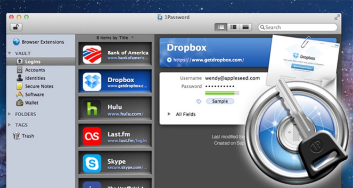Viewport: 353px width, 188px height.
Task: Click the Trash can icon
Action: click(16, 136)
